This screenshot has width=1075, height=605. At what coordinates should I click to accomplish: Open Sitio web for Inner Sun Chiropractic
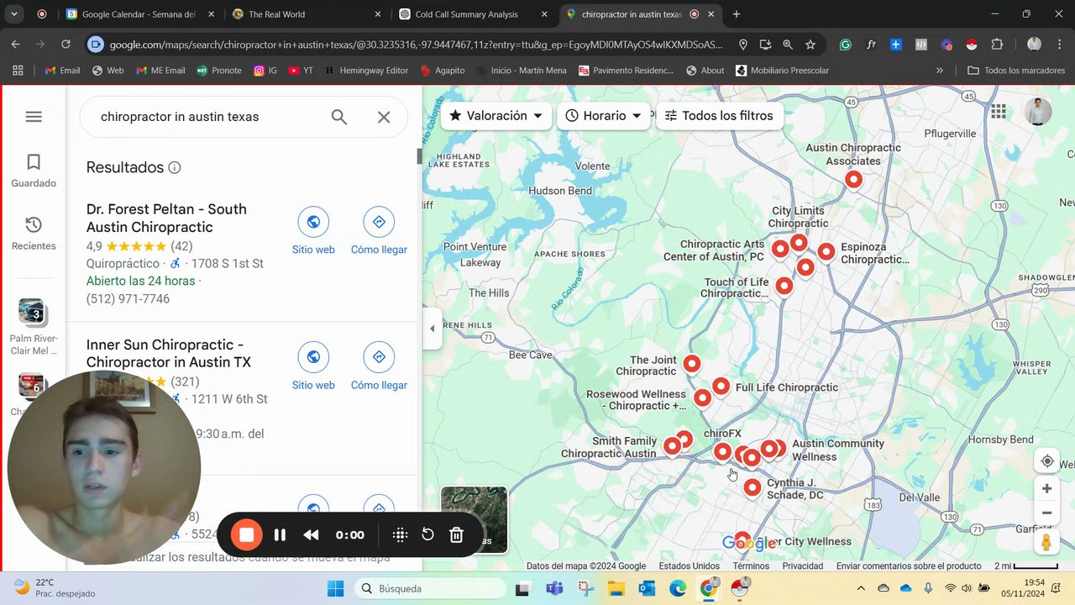tap(313, 367)
